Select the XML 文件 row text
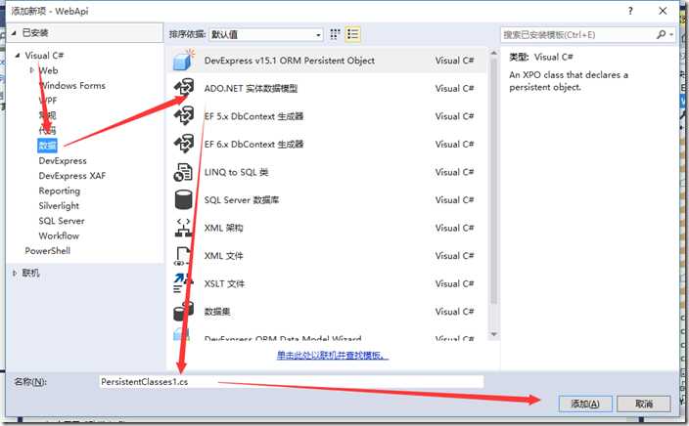689x426 pixels. click(223, 256)
